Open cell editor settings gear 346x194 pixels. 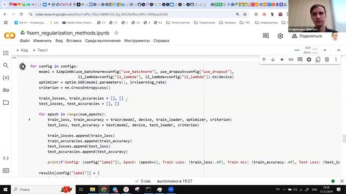tap(309, 59)
